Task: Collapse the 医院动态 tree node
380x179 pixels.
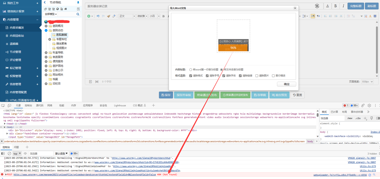Action: (x=46, y=30)
